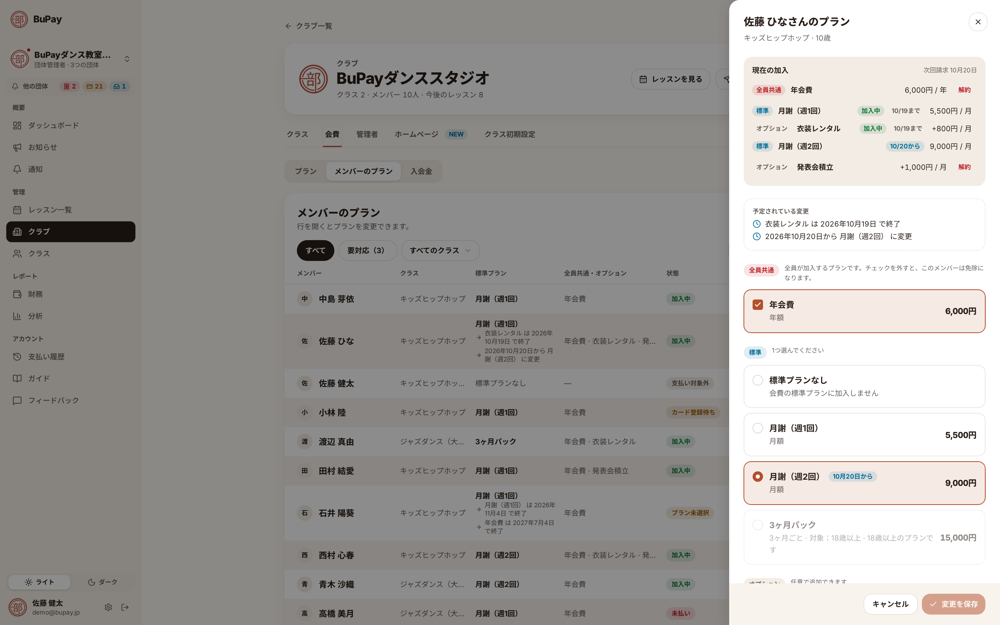Open the 財務 wallet icon
This screenshot has height=625, width=1000.
pyautogui.click(x=17, y=294)
